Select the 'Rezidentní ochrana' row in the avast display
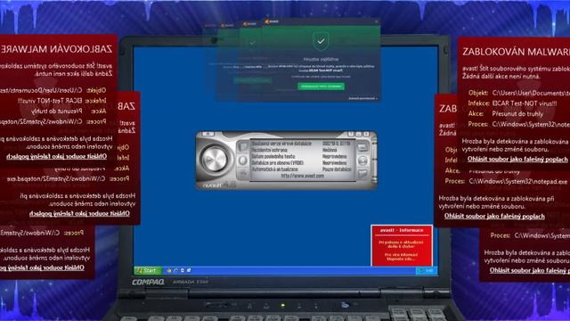Image resolution: width=570 pixels, height=321 pixels. coord(301,150)
